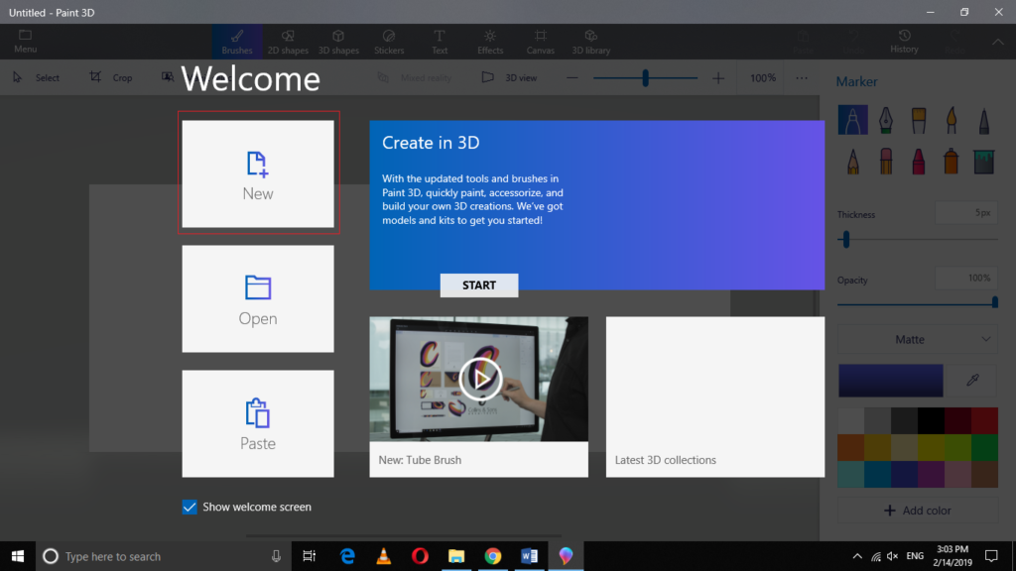
Task: Select the Eyedropper color picker
Action: point(972,380)
